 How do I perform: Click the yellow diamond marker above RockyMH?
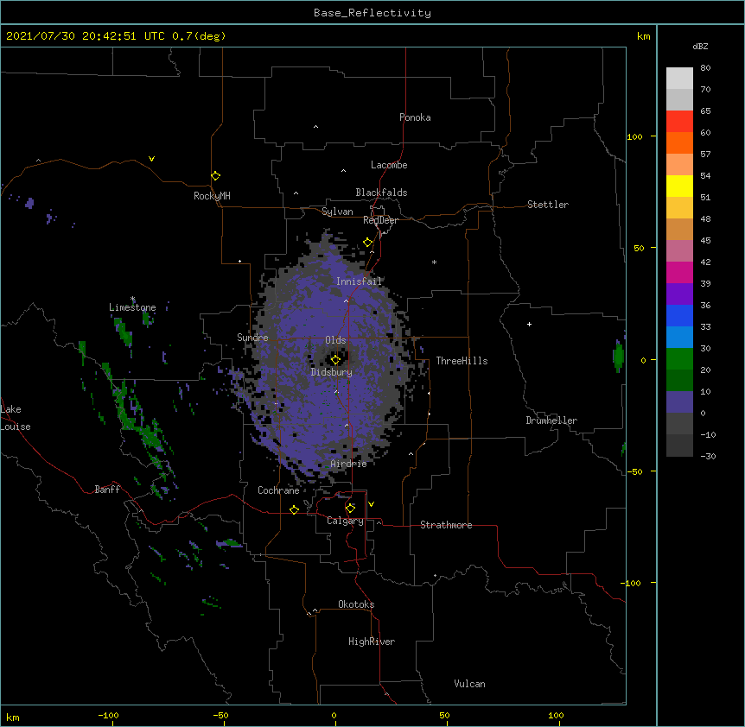click(x=216, y=176)
